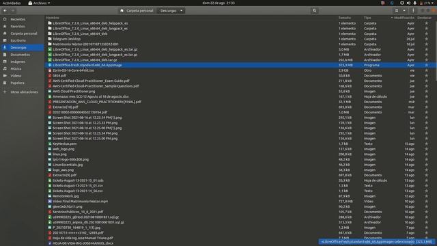Image resolution: width=437 pixels, height=246 pixels.
Task: Open the three-dot main menu
Action: tap(413, 11)
